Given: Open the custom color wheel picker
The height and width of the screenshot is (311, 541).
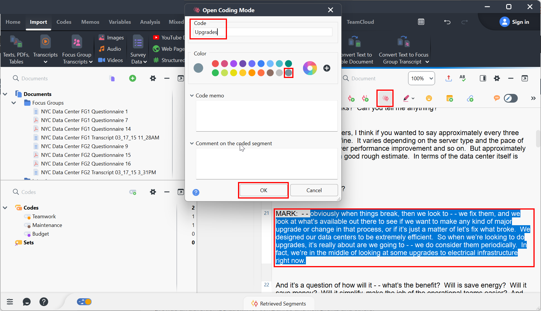Looking at the screenshot, I should [x=310, y=68].
